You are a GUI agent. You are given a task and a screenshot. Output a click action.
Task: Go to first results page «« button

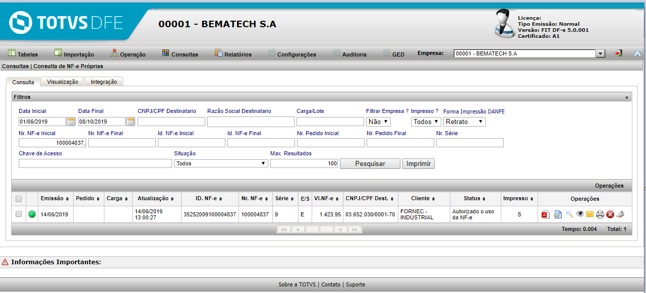click(x=283, y=229)
